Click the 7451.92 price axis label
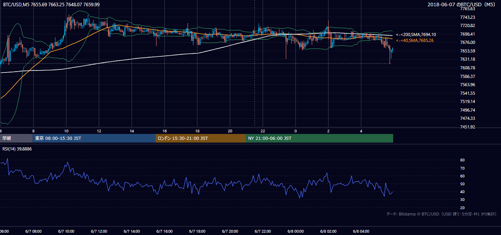The image size is (501, 235). [x=468, y=127]
